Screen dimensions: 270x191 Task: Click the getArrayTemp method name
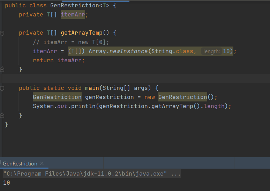(81, 33)
